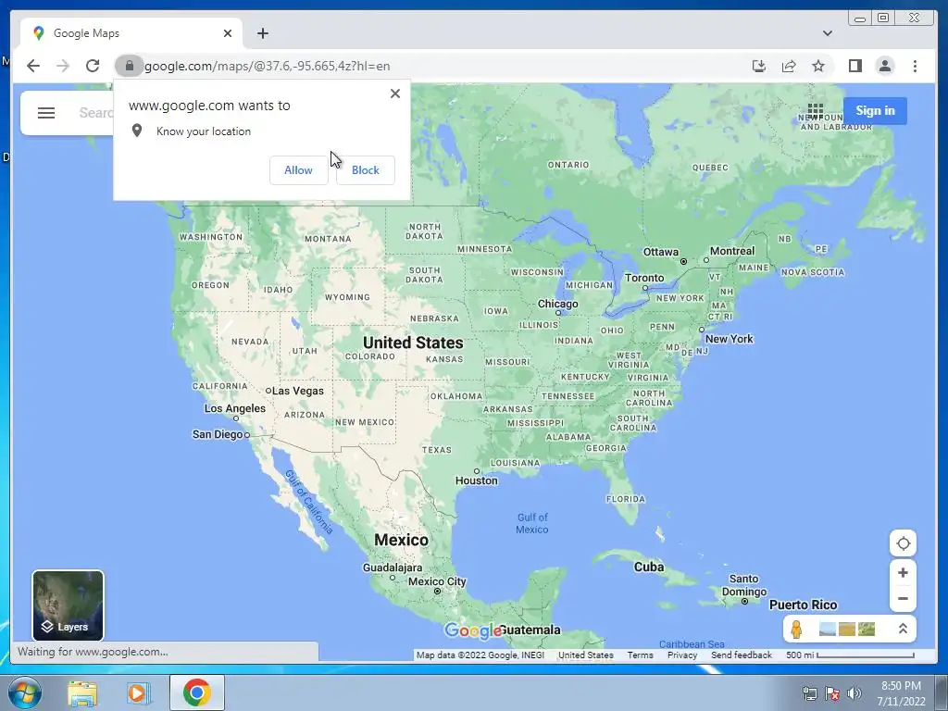Click the install app icon in address bar

coord(759,66)
